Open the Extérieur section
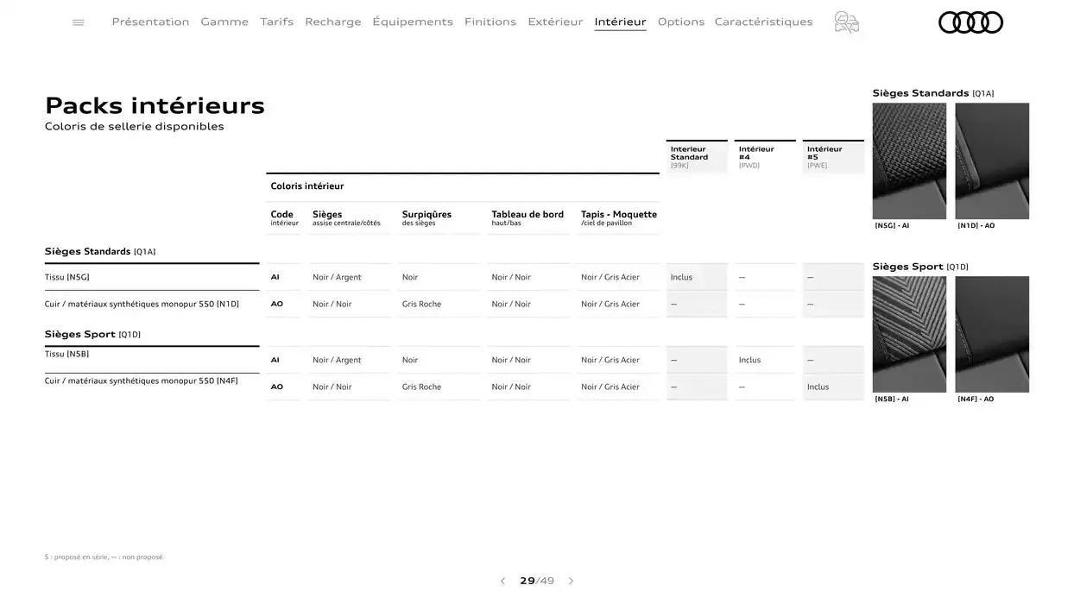This screenshot has width=1074, height=604. click(556, 20)
